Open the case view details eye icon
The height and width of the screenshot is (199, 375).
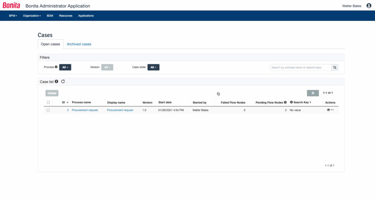328,110
